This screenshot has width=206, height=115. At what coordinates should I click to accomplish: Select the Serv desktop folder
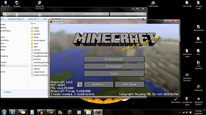tap(199, 52)
